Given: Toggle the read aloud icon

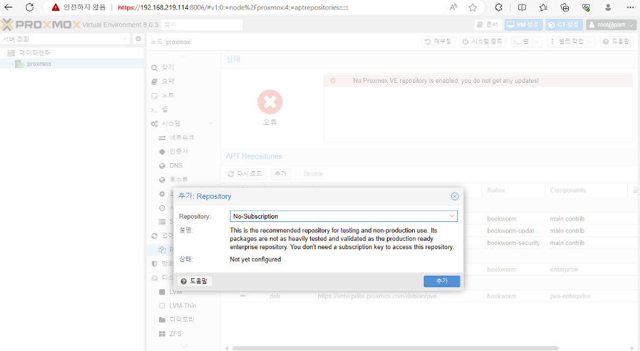Looking at the screenshot, I should (x=454, y=7).
